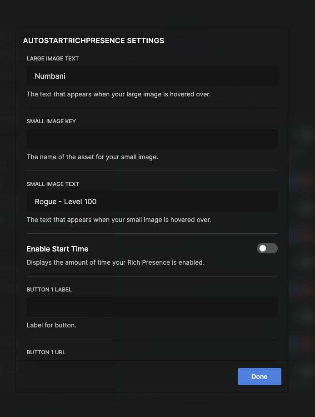Select the Rich Presence time description text

point(115,262)
